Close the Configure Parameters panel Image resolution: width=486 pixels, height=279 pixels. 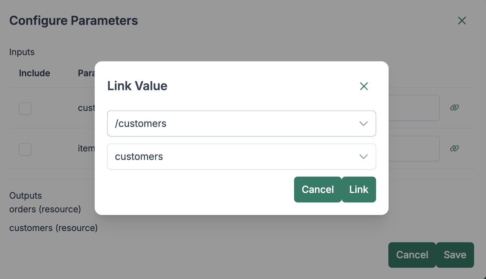(461, 21)
